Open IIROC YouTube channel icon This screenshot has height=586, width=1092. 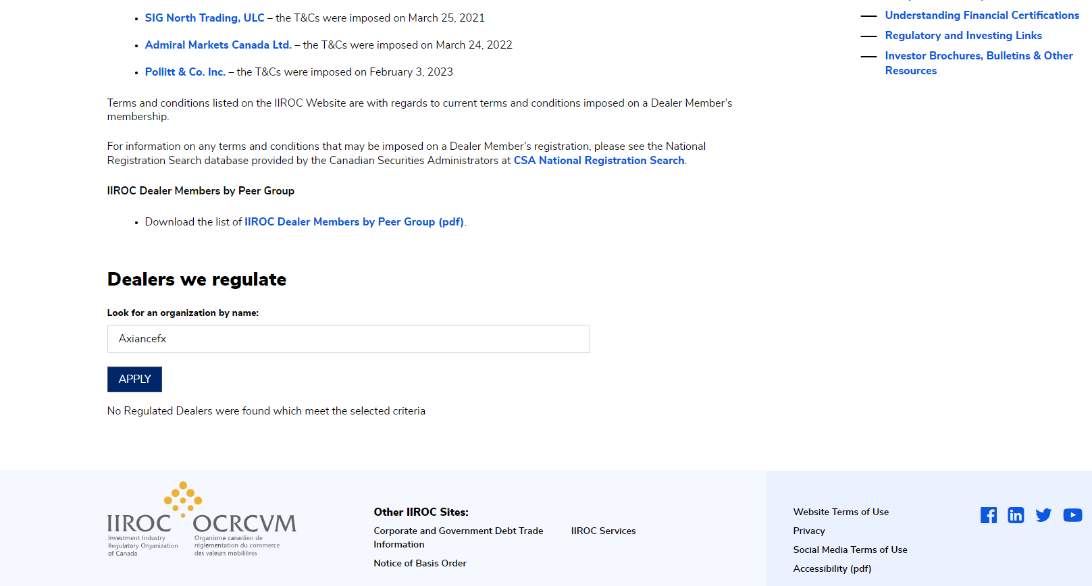1072,515
